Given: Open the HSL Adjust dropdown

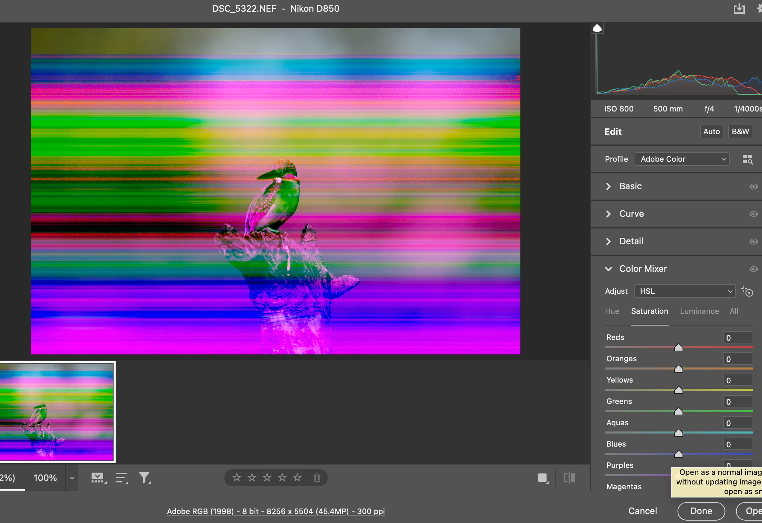Looking at the screenshot, I should pyautogui.click(x=685, y=291).
